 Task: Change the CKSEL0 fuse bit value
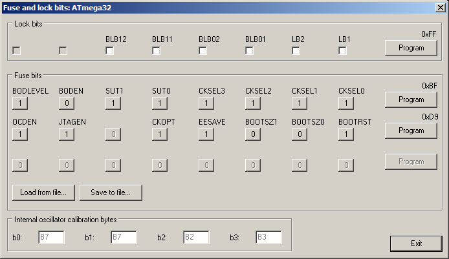tap(346, 103)
